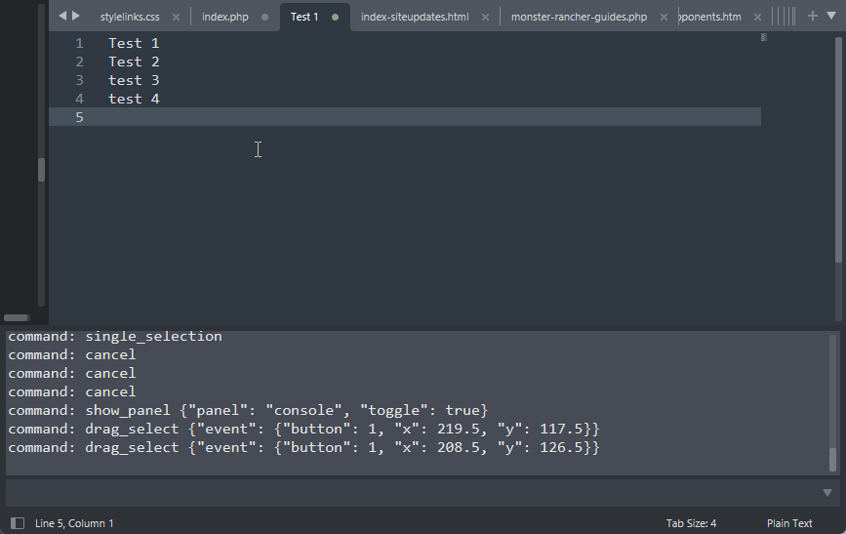Screen dimensions: 846x534
Task: Click unsaved dot on index.php tab
Action: 264,18
